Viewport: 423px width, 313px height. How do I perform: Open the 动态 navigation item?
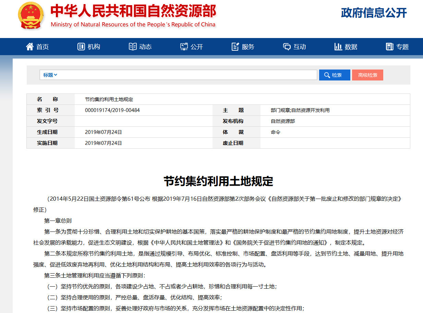pos(140,47)
